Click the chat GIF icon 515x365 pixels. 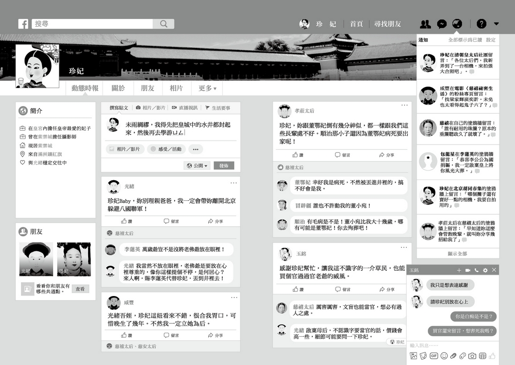pos(434,356)
